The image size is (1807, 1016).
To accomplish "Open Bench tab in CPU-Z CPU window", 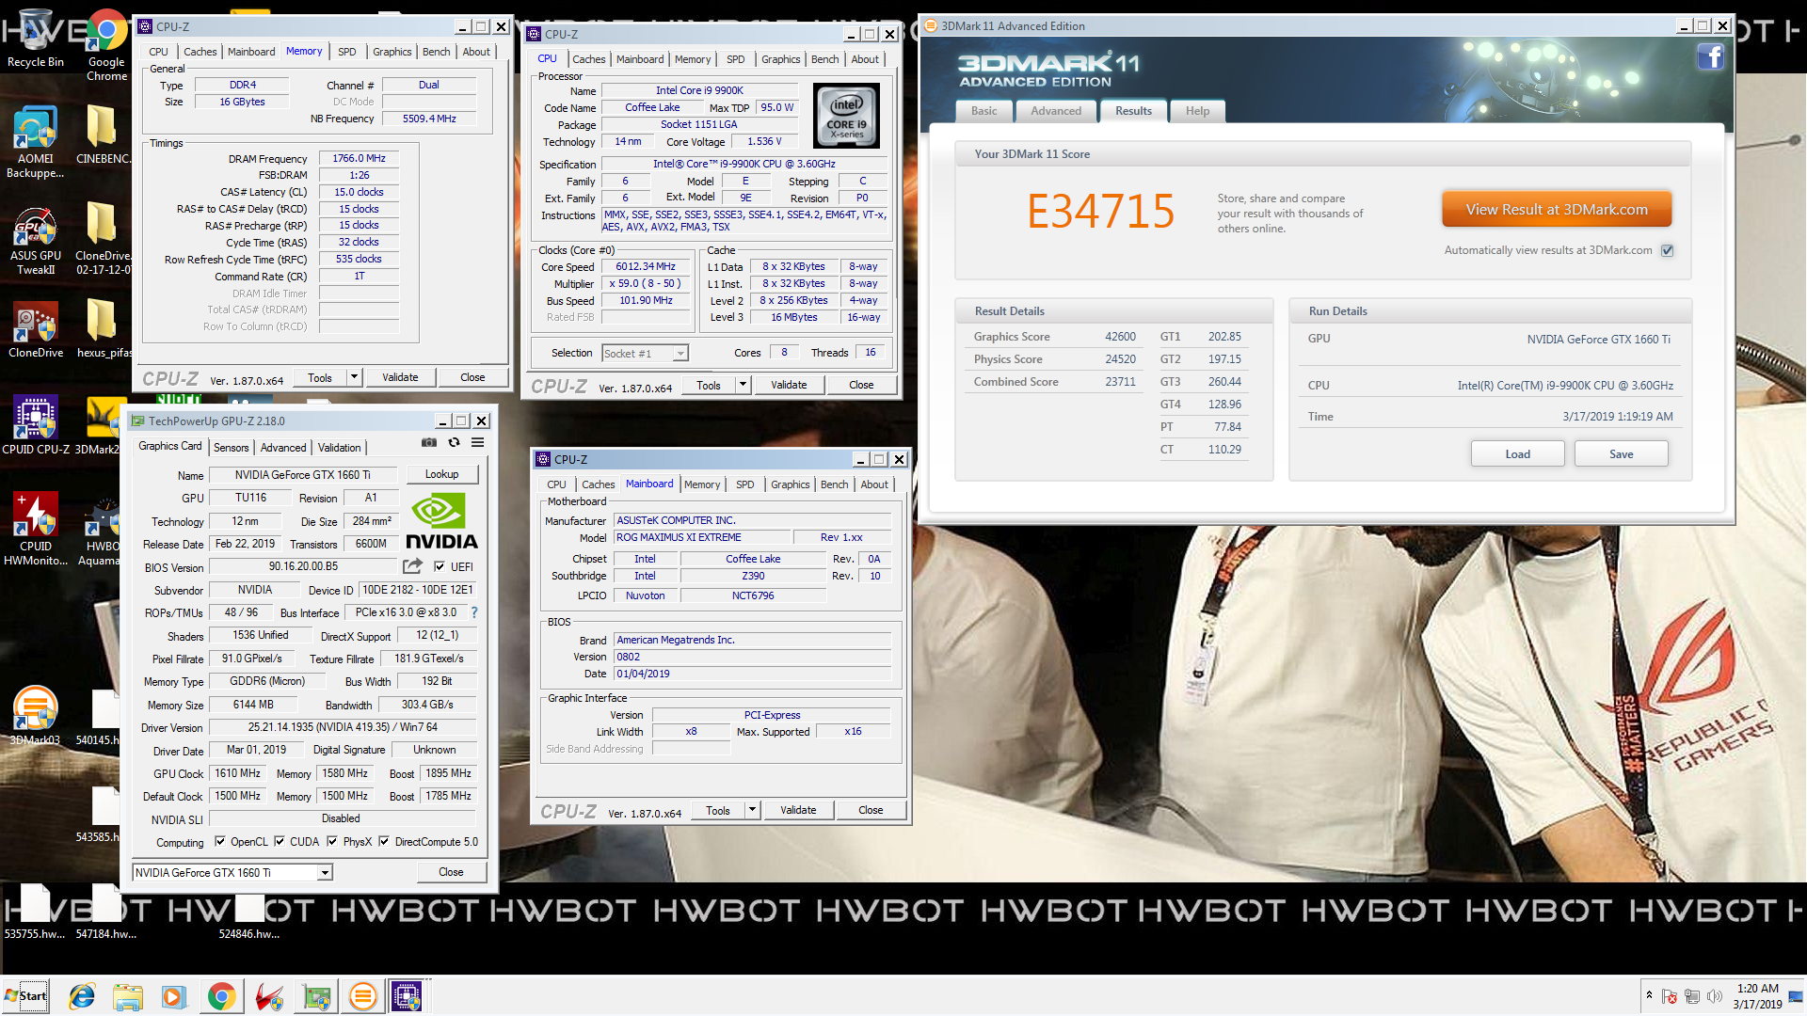I will pyautogui.click(x=824, y=59).
